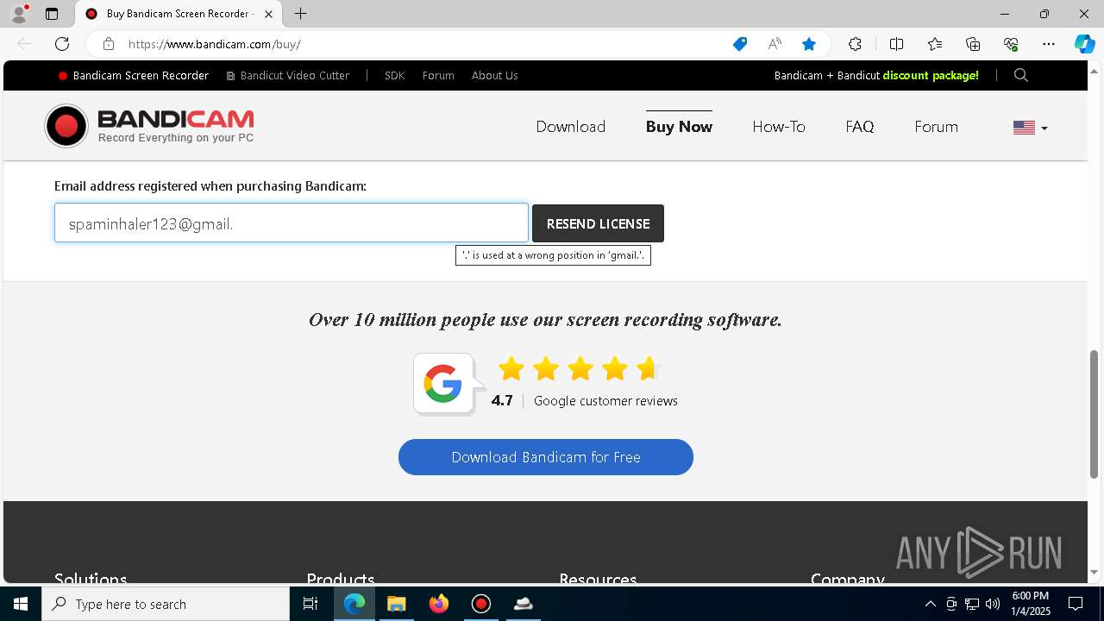
Task: Go to the Download menu item
Action: point(570,127)
